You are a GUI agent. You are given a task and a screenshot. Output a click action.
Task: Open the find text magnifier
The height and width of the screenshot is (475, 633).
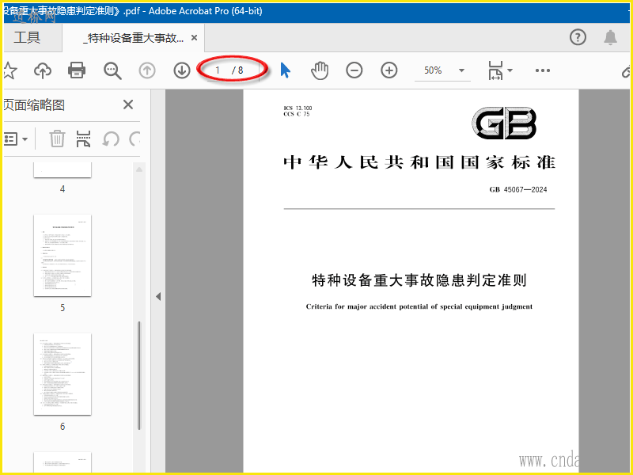pos(112,70)
